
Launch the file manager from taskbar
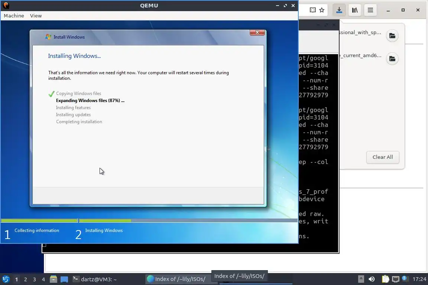[x=53, y=279]
